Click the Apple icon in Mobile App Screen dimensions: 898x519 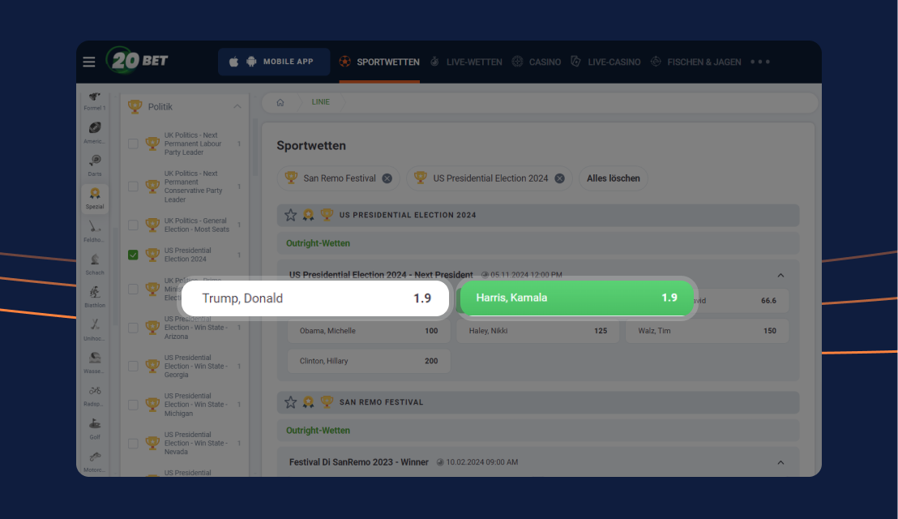[x=233, y=62]
